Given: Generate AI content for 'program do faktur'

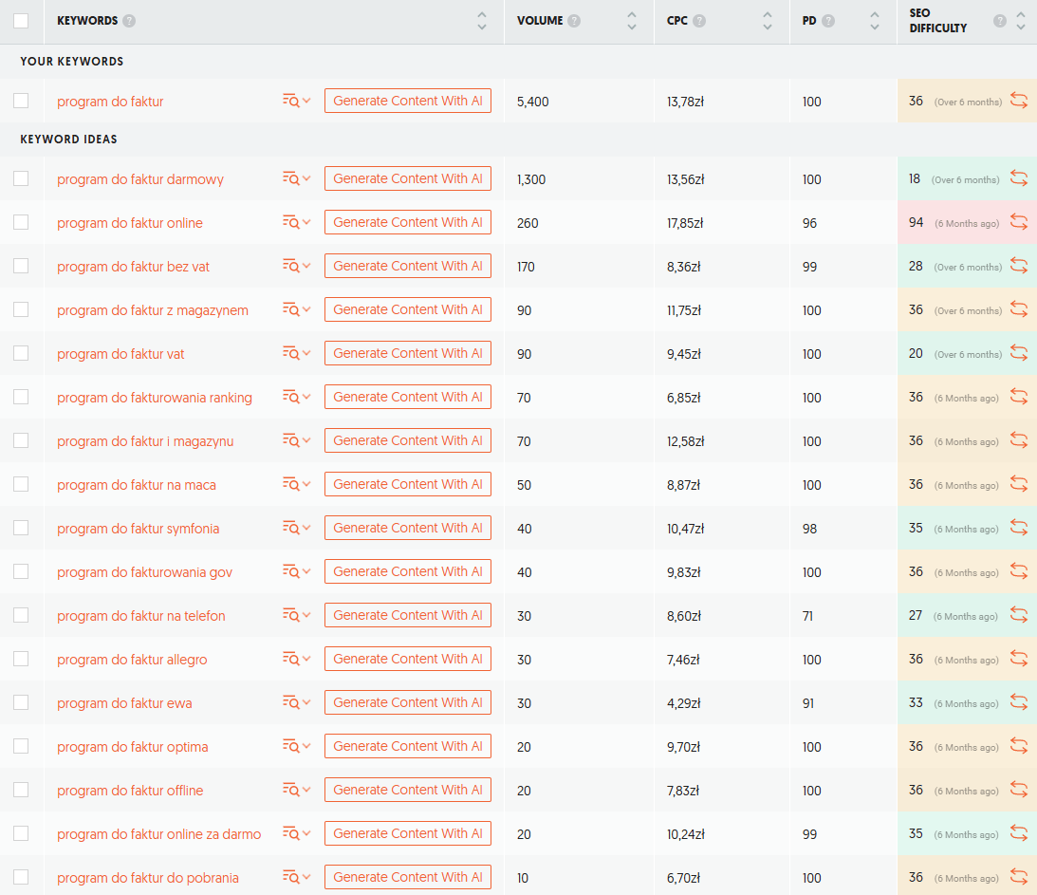Looking at the screenshot, I should [x=408, y=101].
